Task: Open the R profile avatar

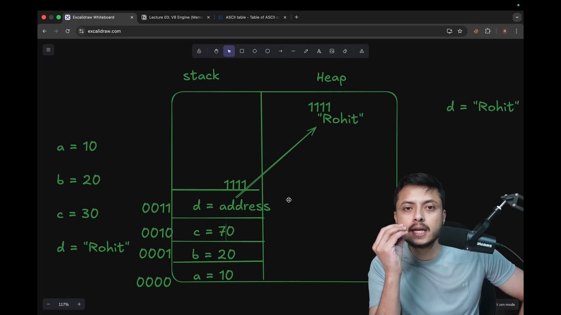Action: 505,31
